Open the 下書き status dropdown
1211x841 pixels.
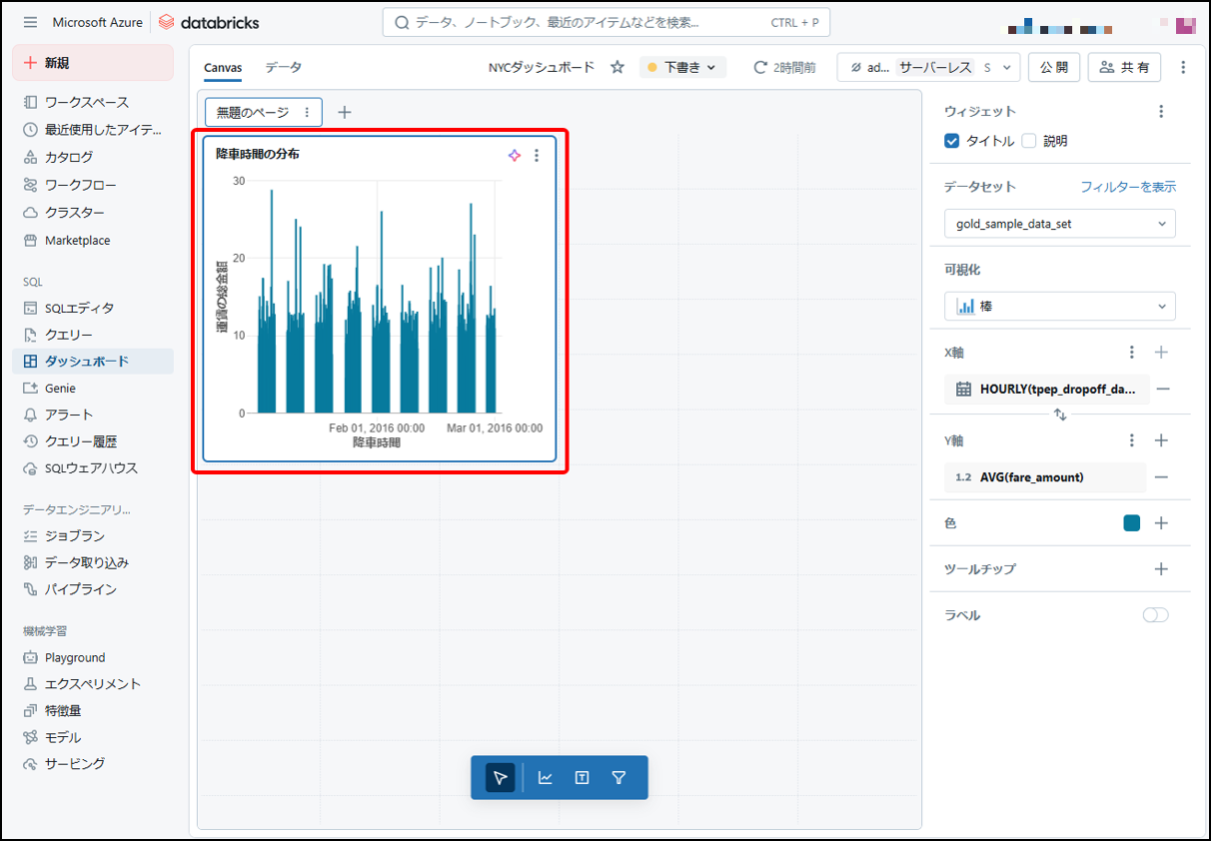tap(682, 67)
